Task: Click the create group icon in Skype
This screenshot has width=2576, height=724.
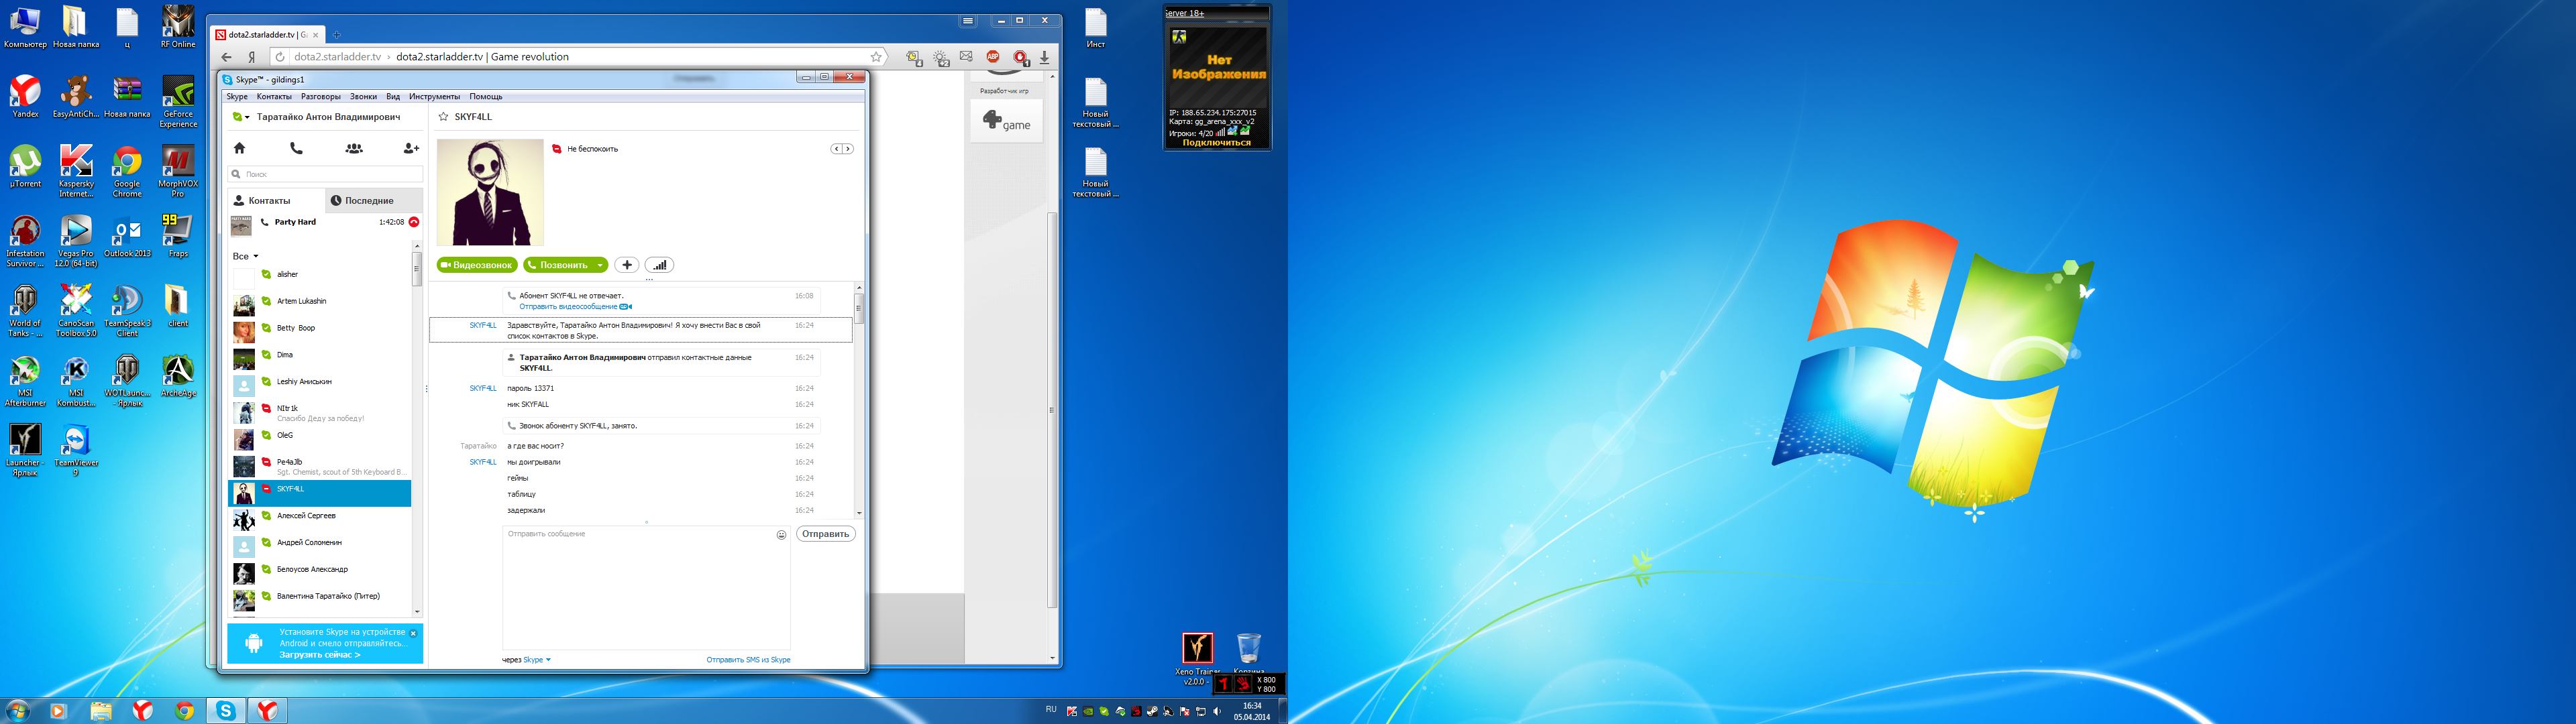Action: pyautogui.click(x=354, y=148)
